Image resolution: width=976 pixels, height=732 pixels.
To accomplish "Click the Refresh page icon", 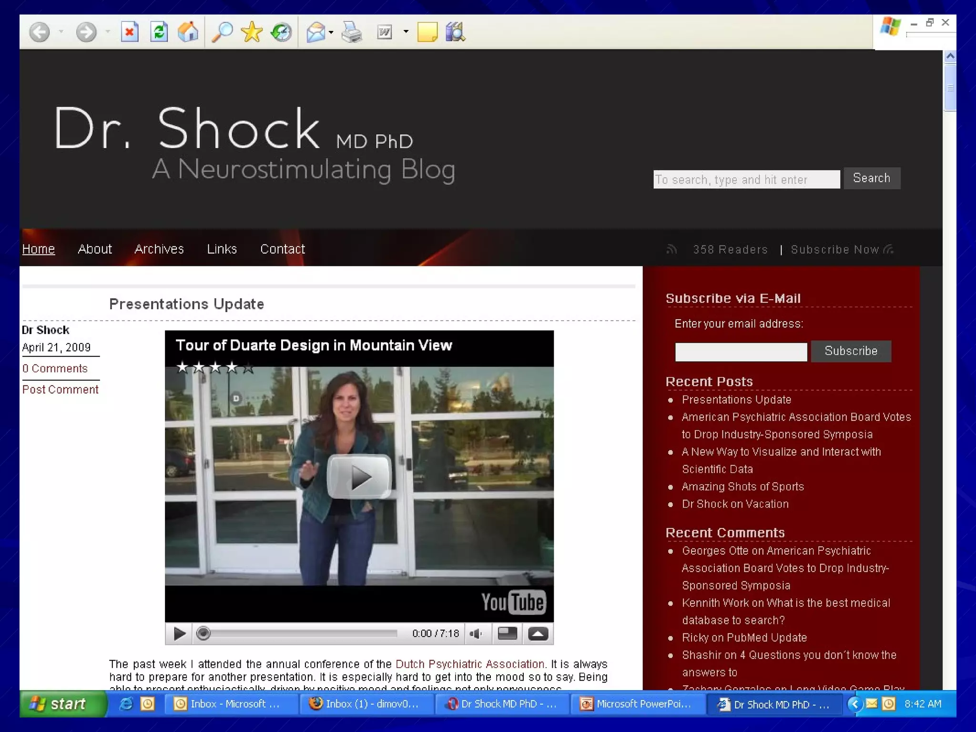I will tap(159, 32).
